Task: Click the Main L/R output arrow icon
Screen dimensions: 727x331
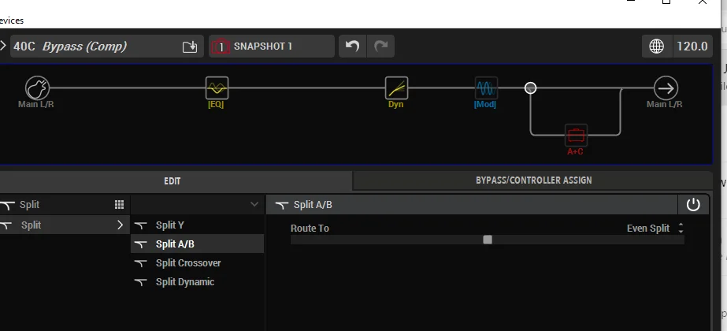Action: (666, 87)
